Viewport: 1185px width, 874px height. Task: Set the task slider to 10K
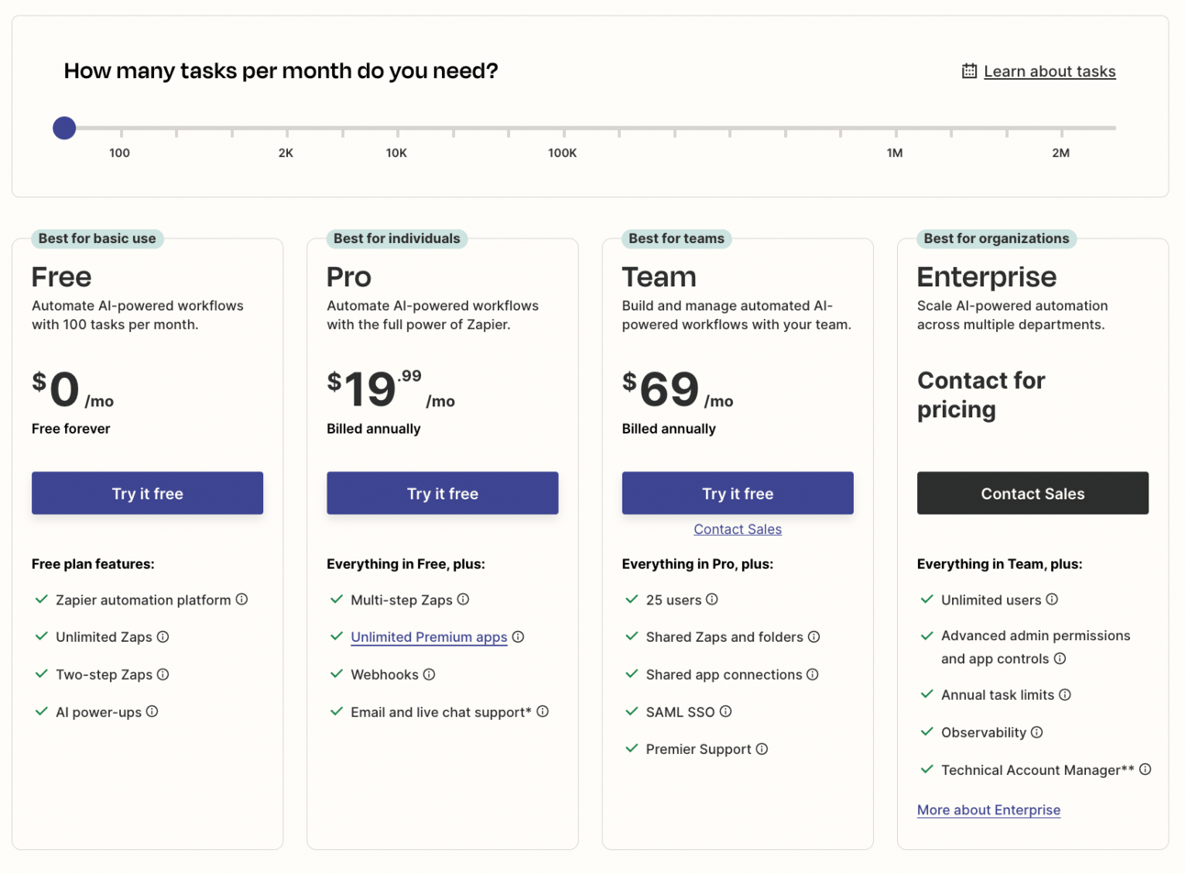(x=397, y=128)
